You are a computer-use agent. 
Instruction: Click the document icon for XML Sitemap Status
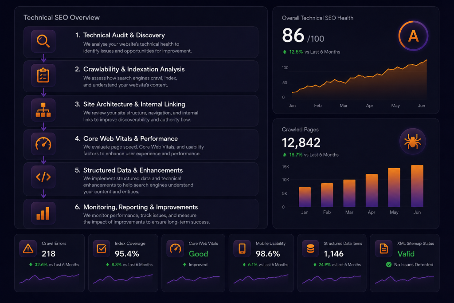[x=384, y=248]
